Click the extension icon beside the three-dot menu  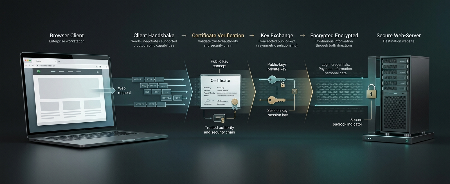pyautogui.click(x=100, y=66)
